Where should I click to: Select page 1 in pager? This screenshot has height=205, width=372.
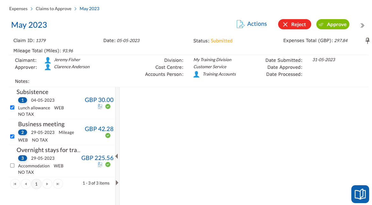pyautogui.click(x=36, y=184)
